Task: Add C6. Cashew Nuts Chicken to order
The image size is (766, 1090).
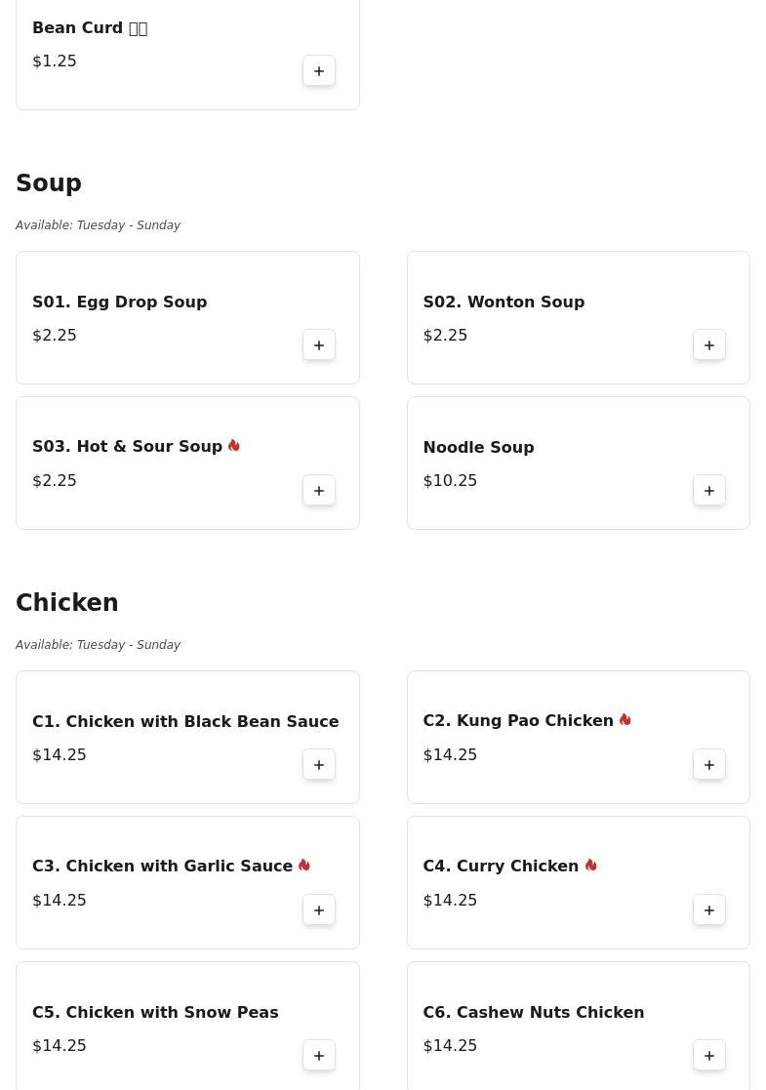Action: [x=709, y=1056]
